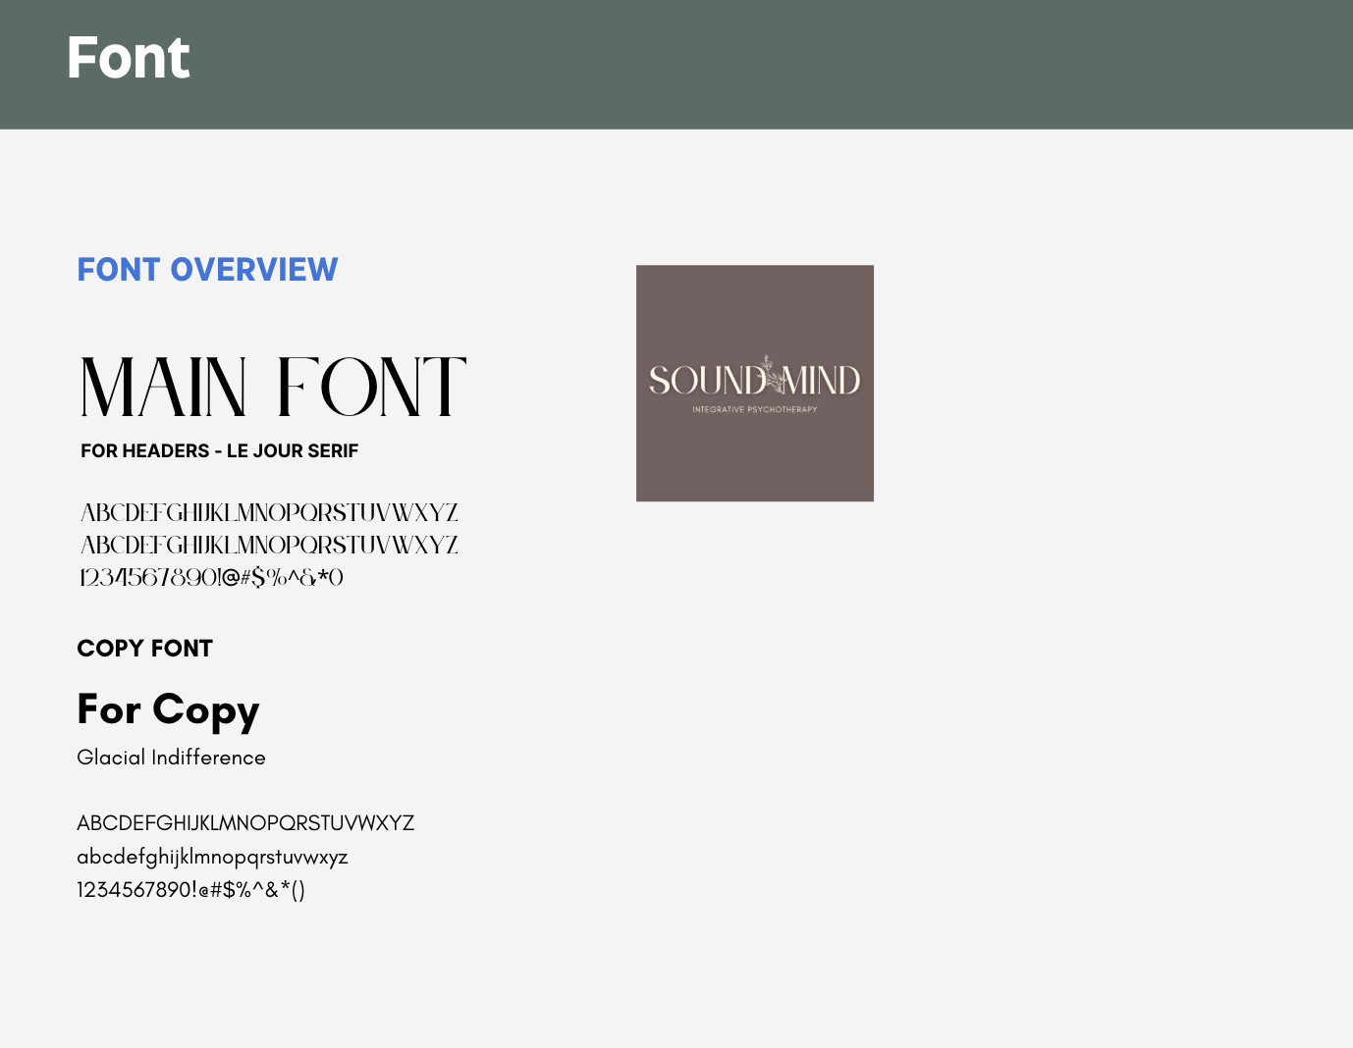The height and width of the screenshot is (1048, 1353).
Task: Click the INTEGRATIVE PSYCHOTHERAPY tagline text
Action: 754,408
